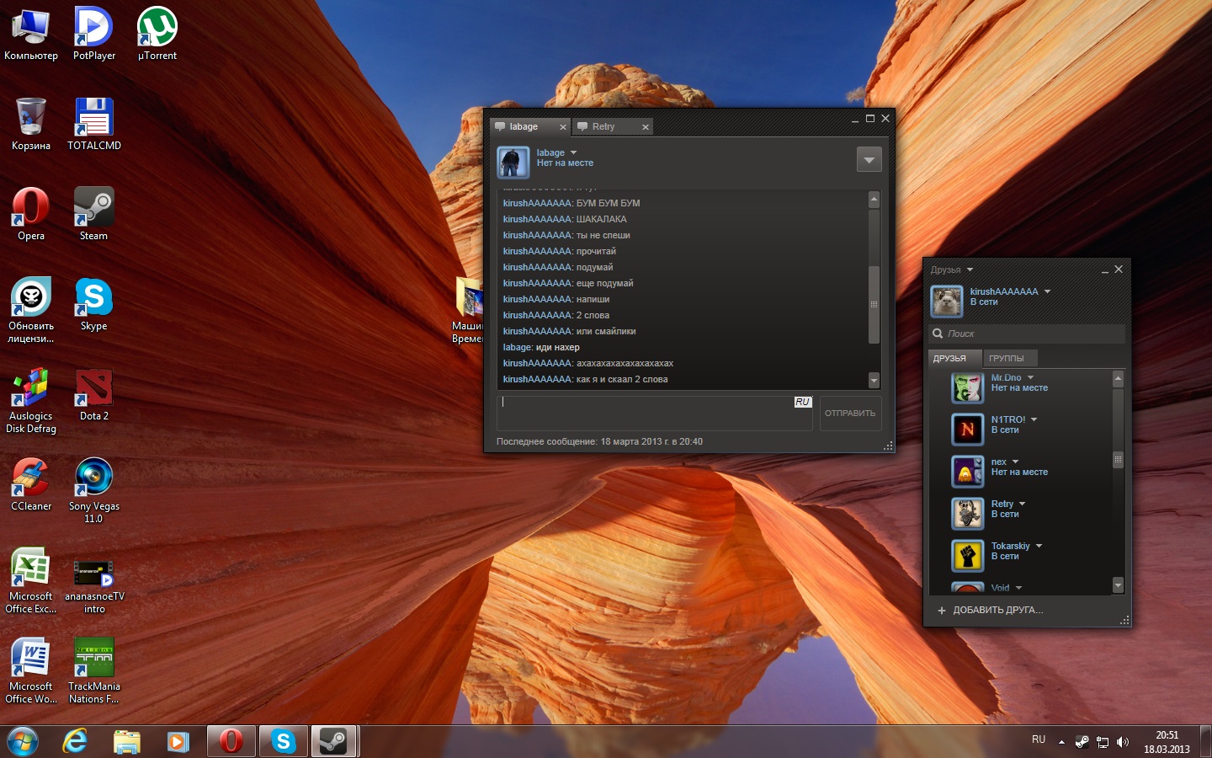Close the labage chat tab
Image resolution: width=1212 pixels, height=758 pixels.
(563, 127)
